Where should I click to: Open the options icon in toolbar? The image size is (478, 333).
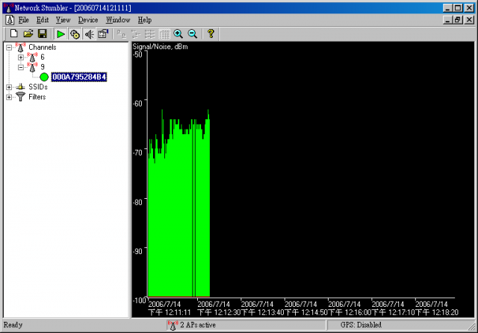pyautogui.click(x=103, y=34)
